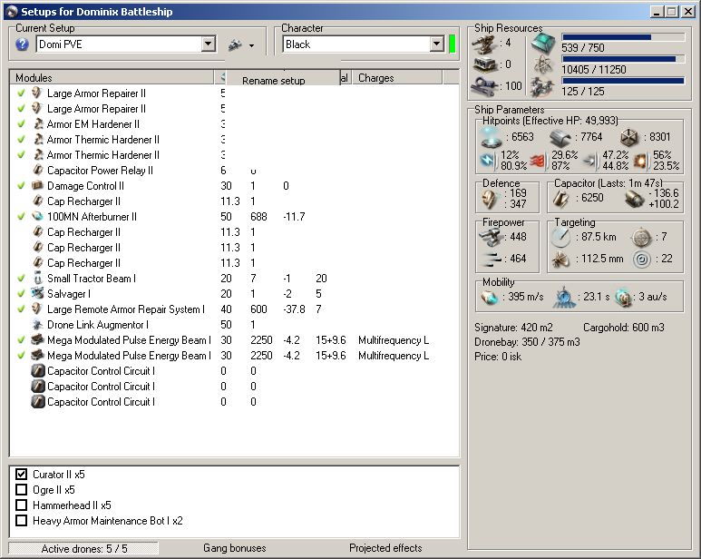The height and width of the screenshot is (559, 701).
Task: Click the hull structure hitpoints icon
Action: tap(629, 138)
